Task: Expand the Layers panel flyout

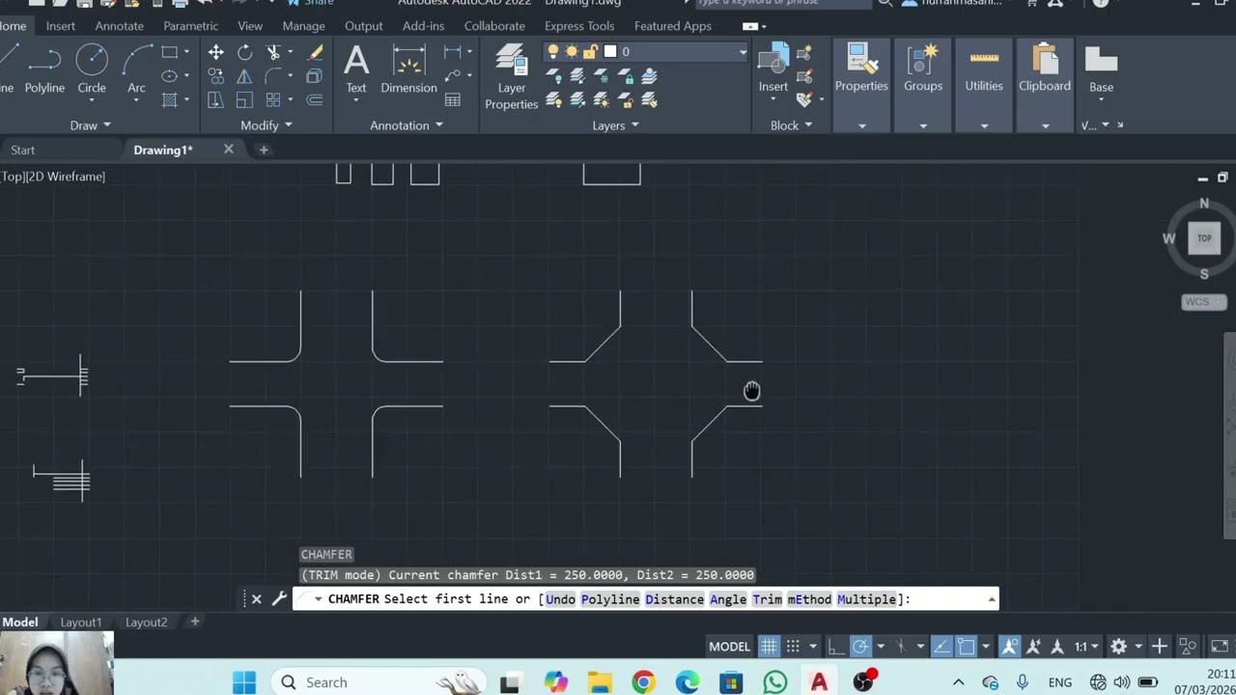Action: coord(615,125)
